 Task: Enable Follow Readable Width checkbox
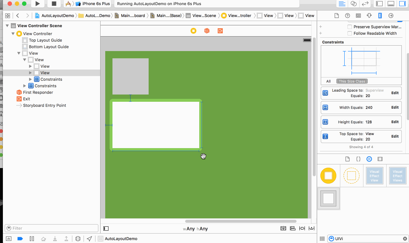pos(350,33)
